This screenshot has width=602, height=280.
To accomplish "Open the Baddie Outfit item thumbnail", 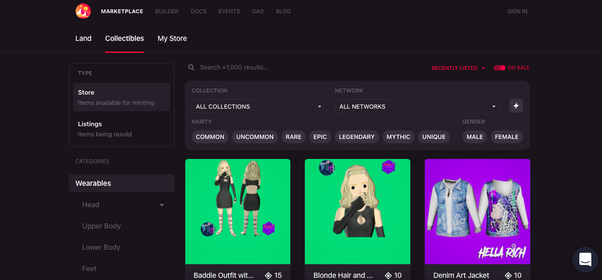I will tap(238, 211).
